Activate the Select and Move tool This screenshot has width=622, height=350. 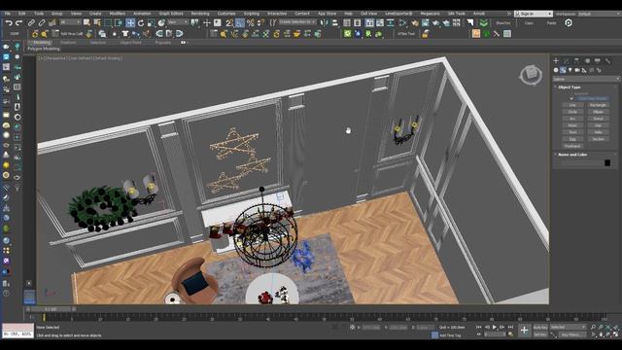(x=130, y=23)
